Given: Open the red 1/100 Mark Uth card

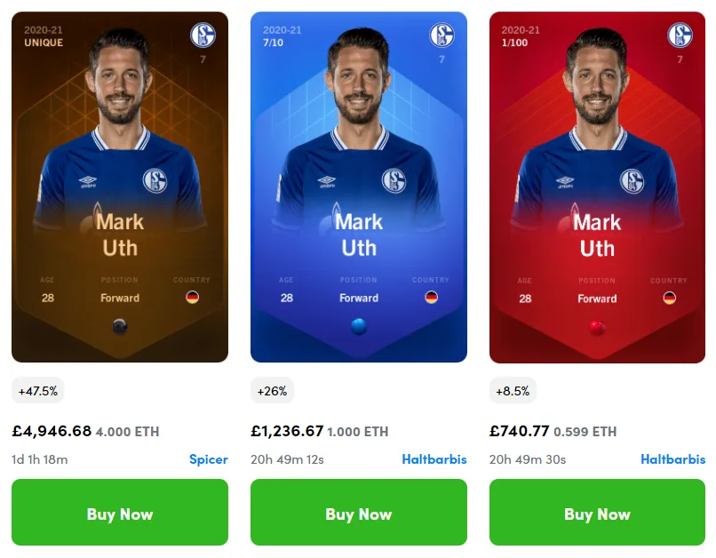Looking at the screenshot, I should click(x=597, y=187).
